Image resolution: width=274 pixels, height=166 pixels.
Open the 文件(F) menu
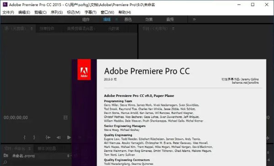[8, 12]
